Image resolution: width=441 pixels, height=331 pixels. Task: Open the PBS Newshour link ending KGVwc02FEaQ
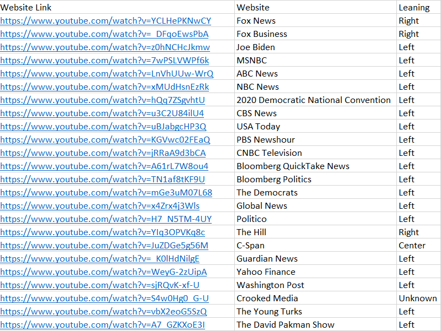[x=105, y=140]
